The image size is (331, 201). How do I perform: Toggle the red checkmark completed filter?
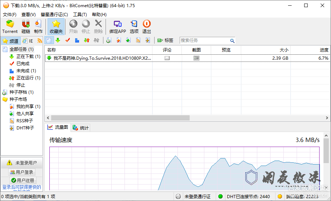67,40
